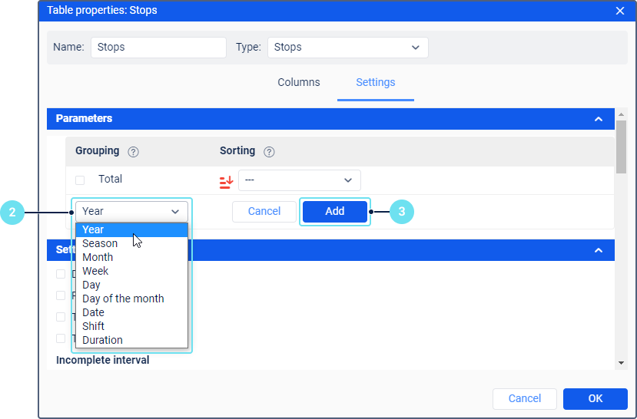
Task: Click the Name input field
Action: coord(158,48)
